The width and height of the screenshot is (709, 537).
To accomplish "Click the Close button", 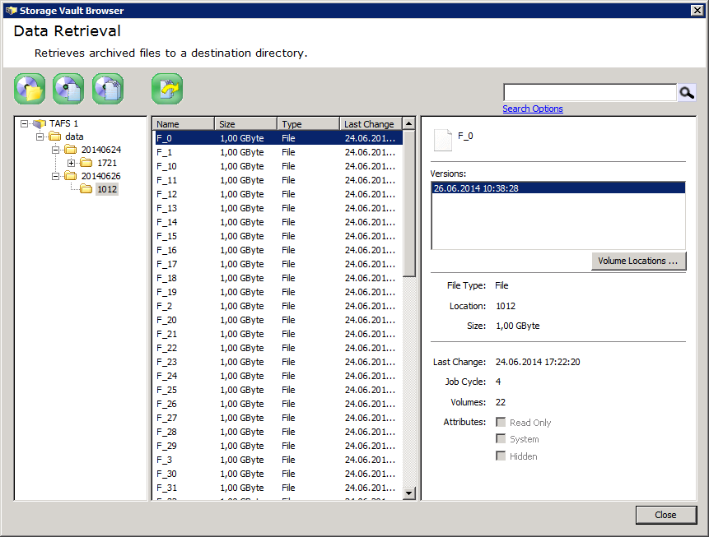I will point(665,515).
